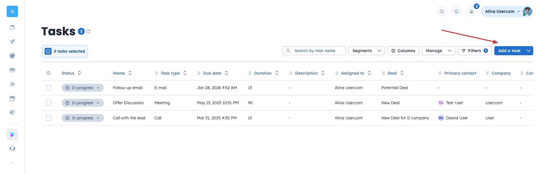This screenshot has width=549, height=174.
Task: Click the stacked layers icon in sidebar
Action: pyautogui.click(x=12, y=70)
